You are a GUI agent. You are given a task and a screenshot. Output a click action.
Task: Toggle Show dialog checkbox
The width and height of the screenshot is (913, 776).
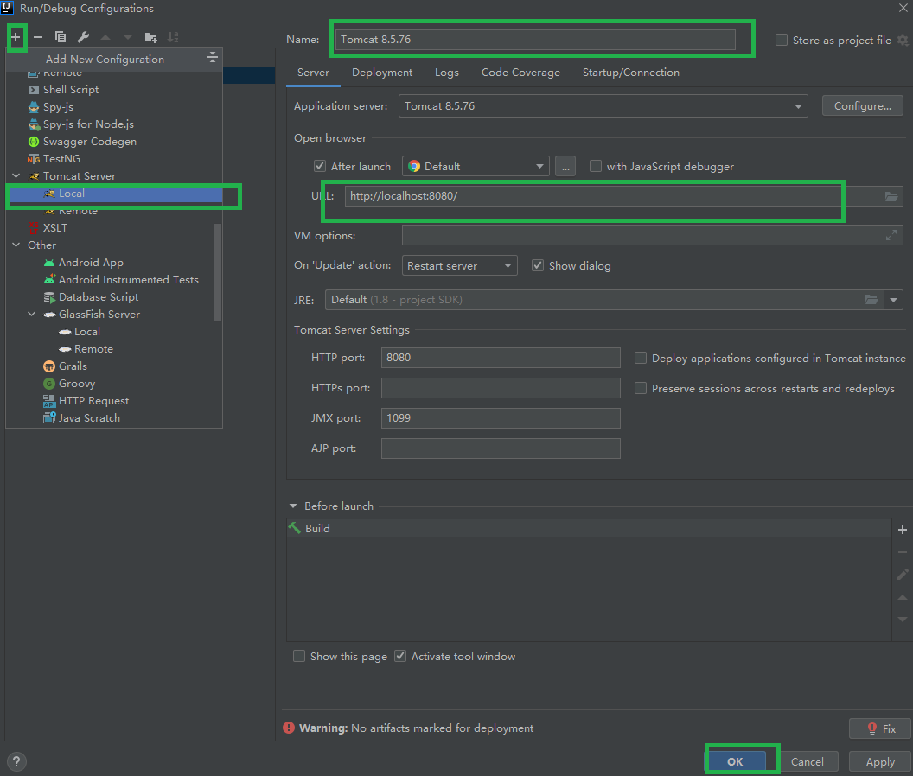coord(538,265)
